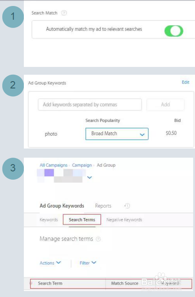The image size is (195, 297).
Task: Open the Negative Keywords sub-tab
Action: tap(124, 220)
